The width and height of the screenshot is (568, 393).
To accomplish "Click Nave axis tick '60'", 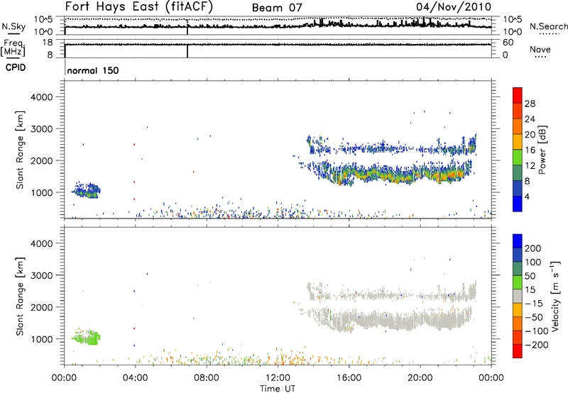I will click(x=508, y=43).
